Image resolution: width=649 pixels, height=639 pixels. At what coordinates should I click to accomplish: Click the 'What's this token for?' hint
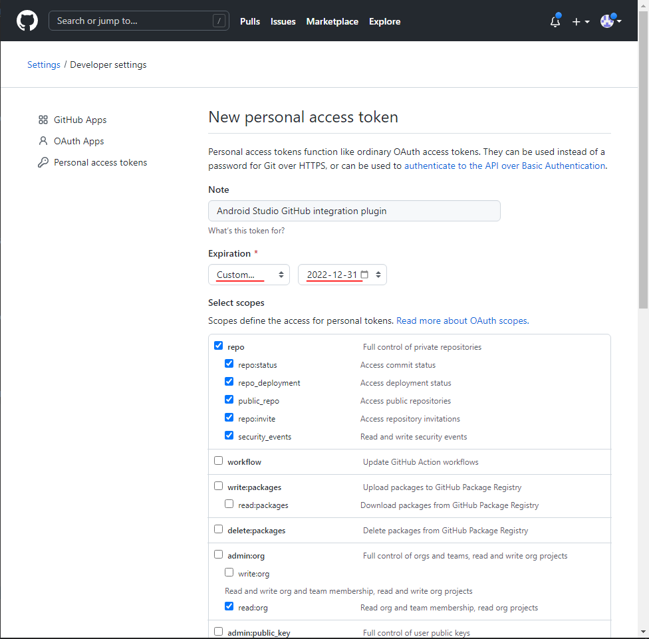point(246,231)
